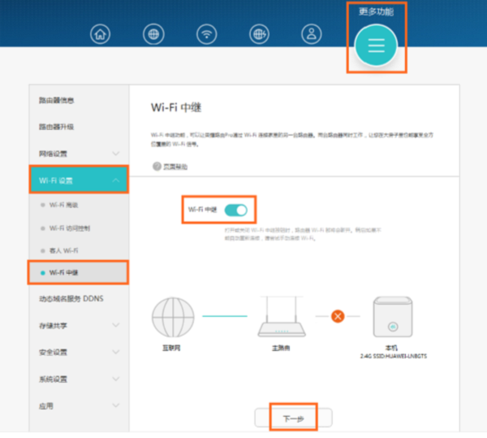Open the Wi-Fi icon in top bar
Viewport: 487px width, 438px height.
(x=208, y=34)
